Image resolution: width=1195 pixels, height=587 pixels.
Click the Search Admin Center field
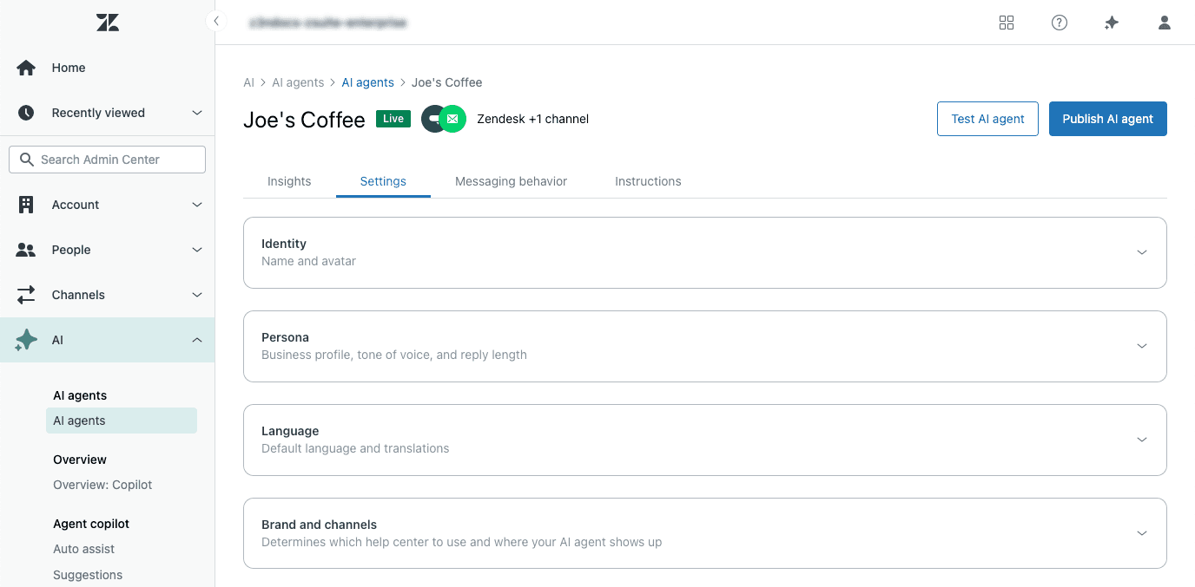[107, 160]
